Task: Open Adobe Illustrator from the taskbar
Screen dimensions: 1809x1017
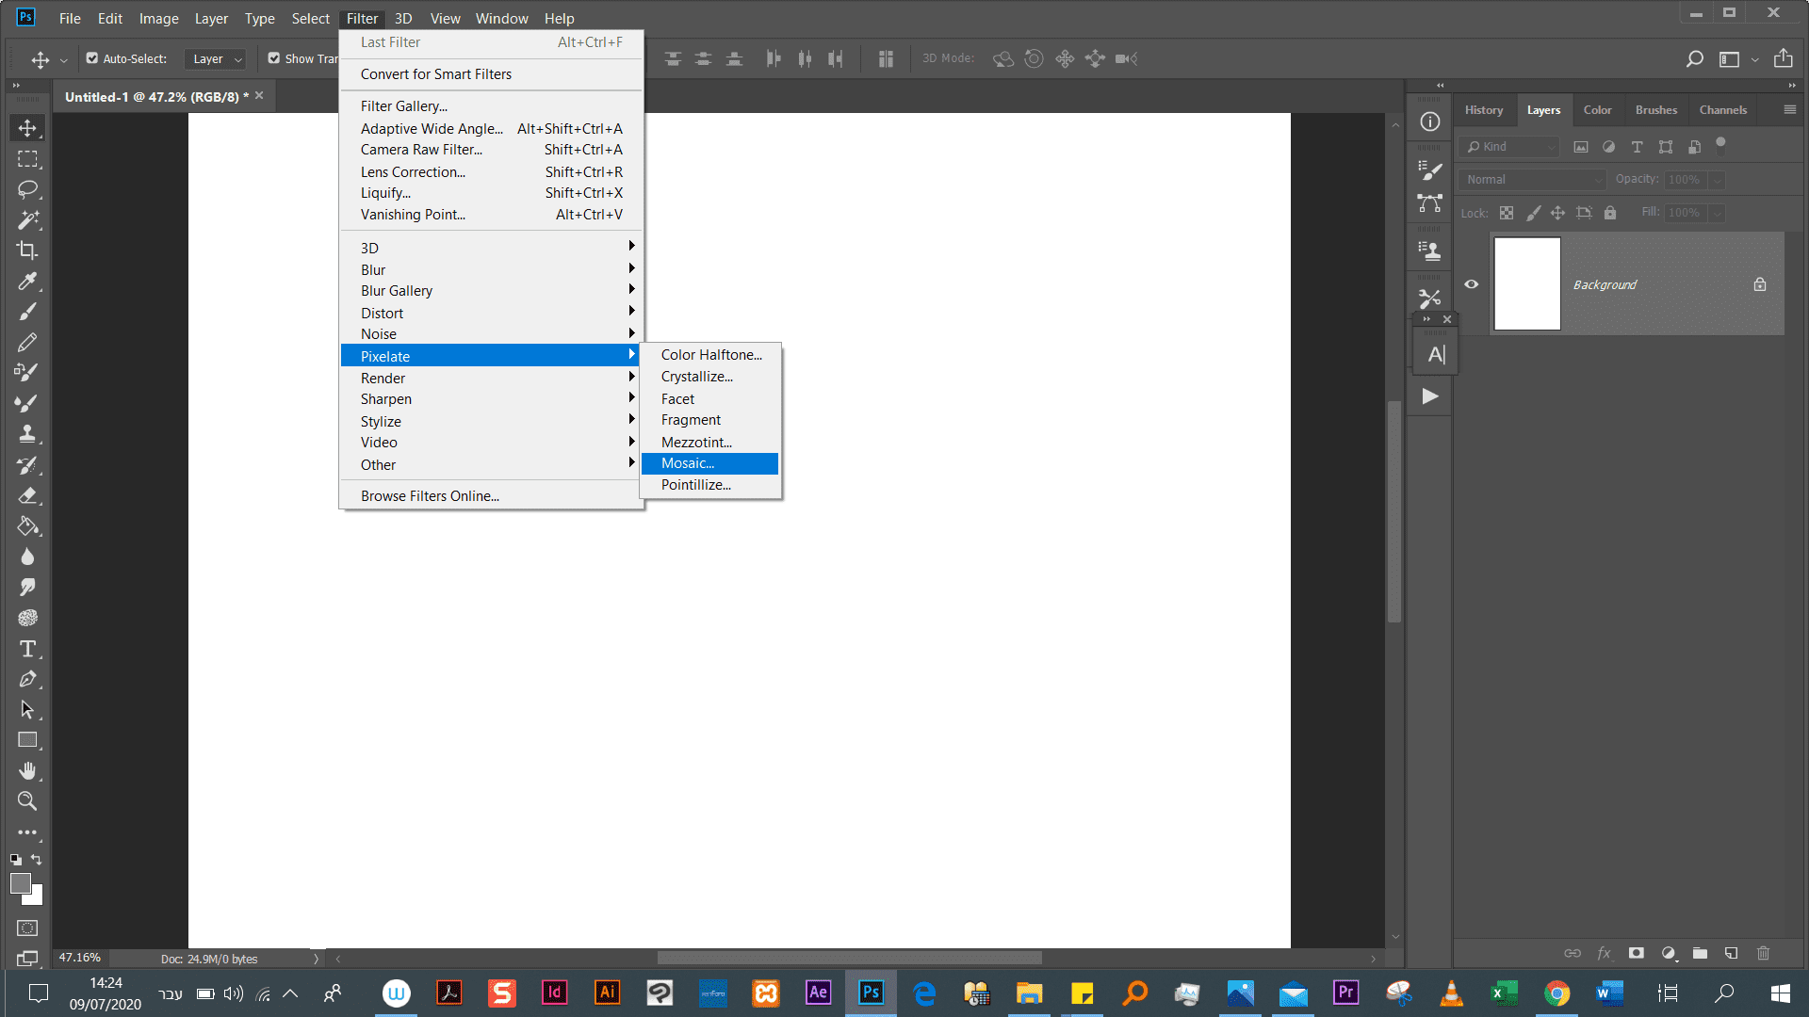Action: pyautogui.click(x=607, y=993)
